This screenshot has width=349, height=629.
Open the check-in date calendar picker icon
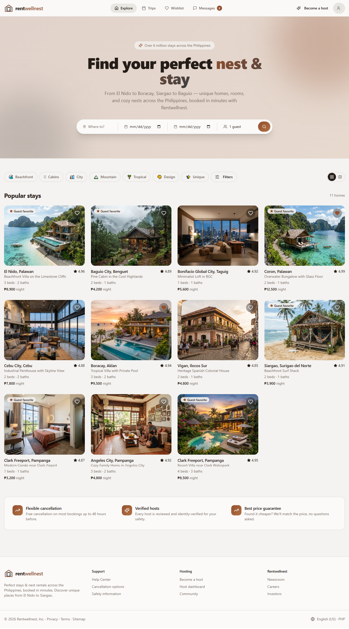coord(159,127)
